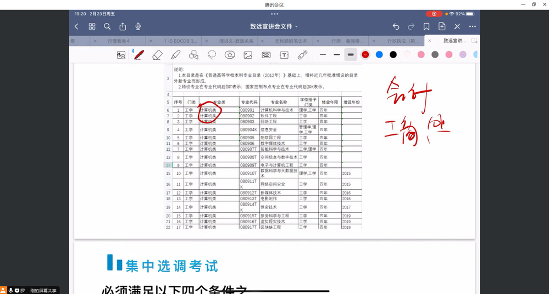Select the medium stroke width

coord(337,55)
